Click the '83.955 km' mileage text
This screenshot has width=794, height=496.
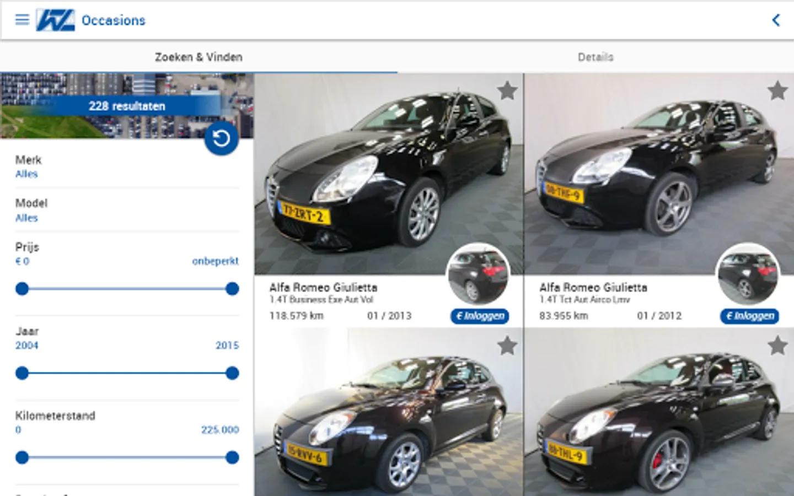tap(564, 316)
